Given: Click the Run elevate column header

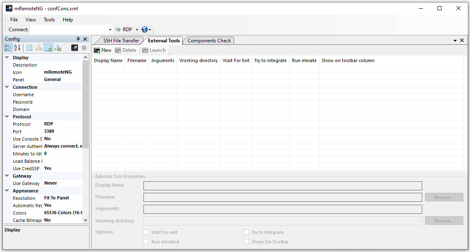Looking at the screenshot, I should coord(304,60).
